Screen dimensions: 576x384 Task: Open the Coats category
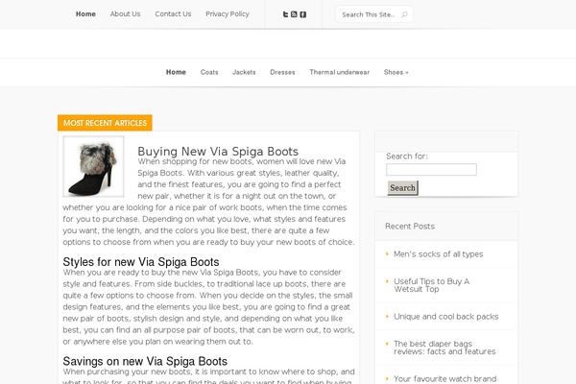coord(209,72)
